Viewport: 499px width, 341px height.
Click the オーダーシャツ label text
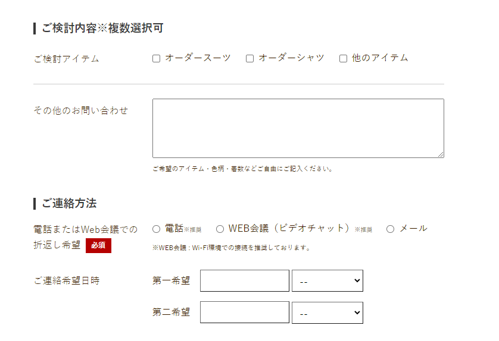[291, 58]
